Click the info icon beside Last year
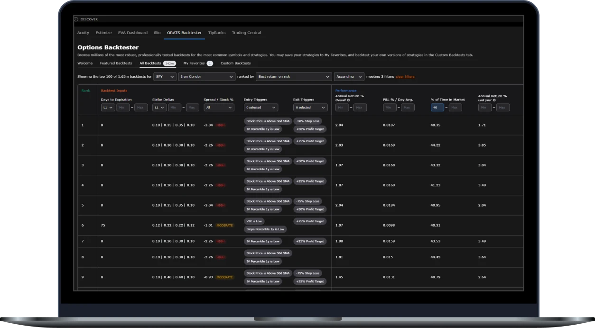 [494, 100]
